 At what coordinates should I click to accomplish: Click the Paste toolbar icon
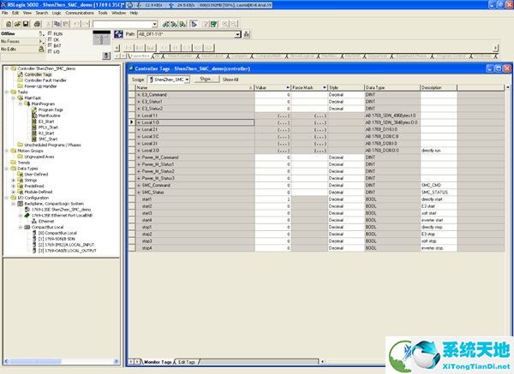66,24
